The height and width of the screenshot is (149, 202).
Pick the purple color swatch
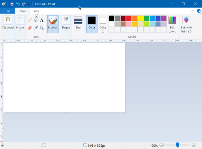164,18
